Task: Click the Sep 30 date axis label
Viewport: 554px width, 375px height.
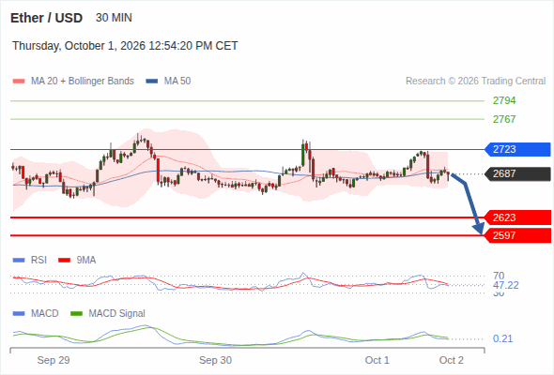Action: pos(216,360)
